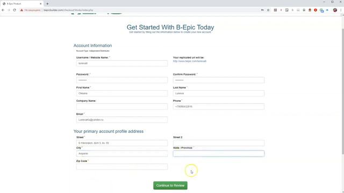Click the Continue to Review button
The height and width of the screenshot is (193, 344).
click(x=170, y=185)
